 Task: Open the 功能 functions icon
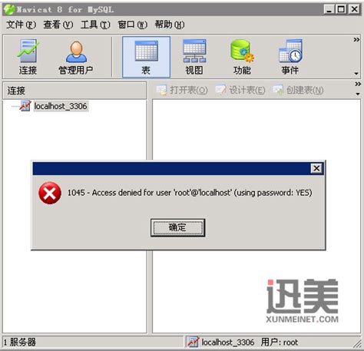(x=242, y=57)
